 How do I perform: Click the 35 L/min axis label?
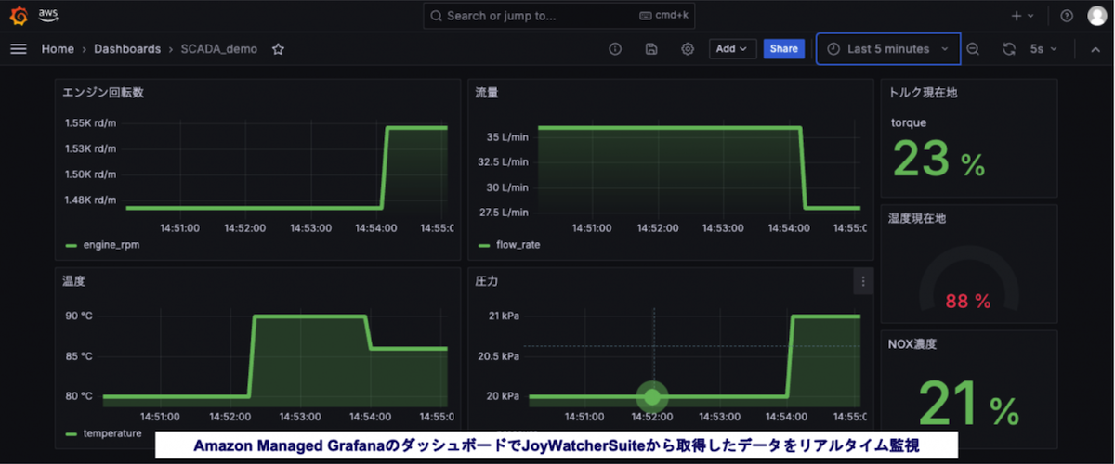pyautogui.click(x=506, y=136)
